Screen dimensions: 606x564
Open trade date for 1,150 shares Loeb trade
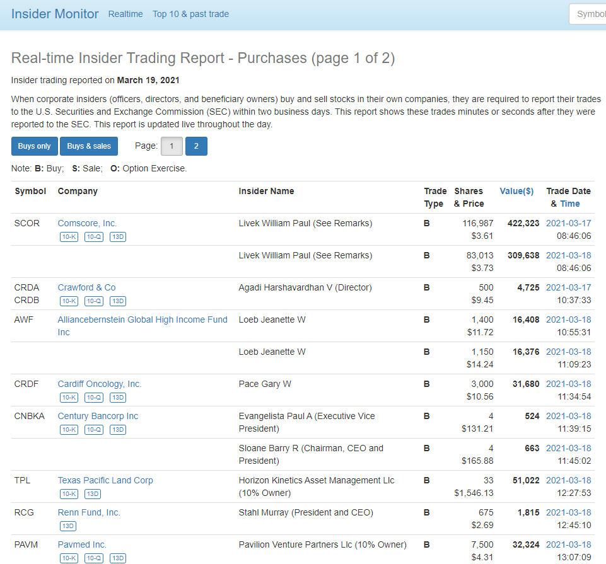(569, 352)
